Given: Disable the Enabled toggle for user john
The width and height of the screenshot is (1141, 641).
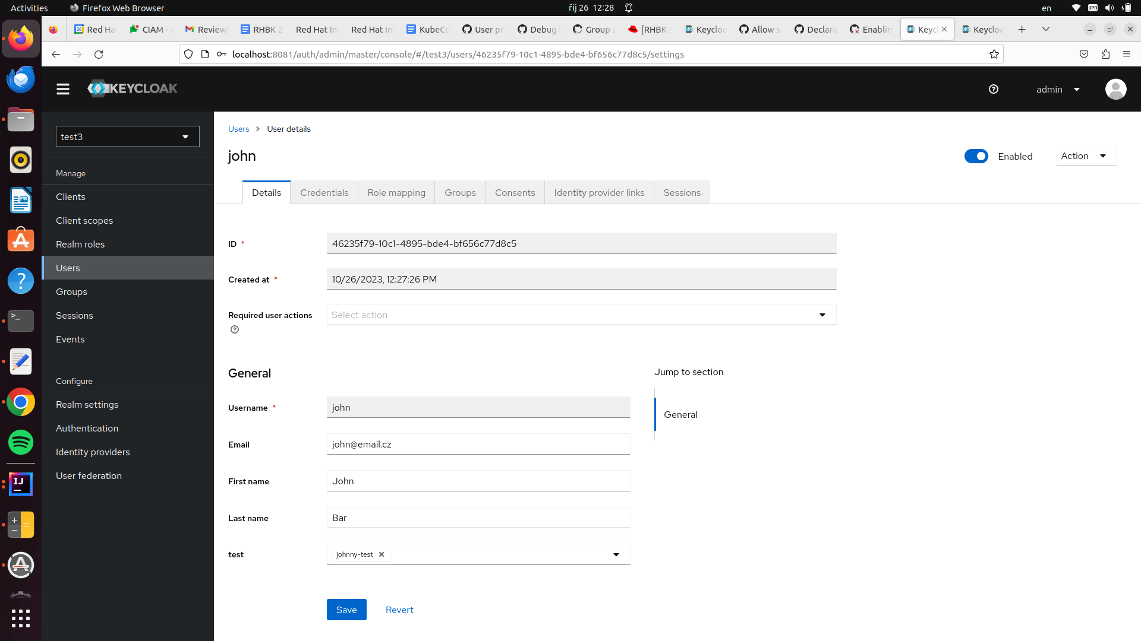Looking at the screenshot, I should 976,156.
